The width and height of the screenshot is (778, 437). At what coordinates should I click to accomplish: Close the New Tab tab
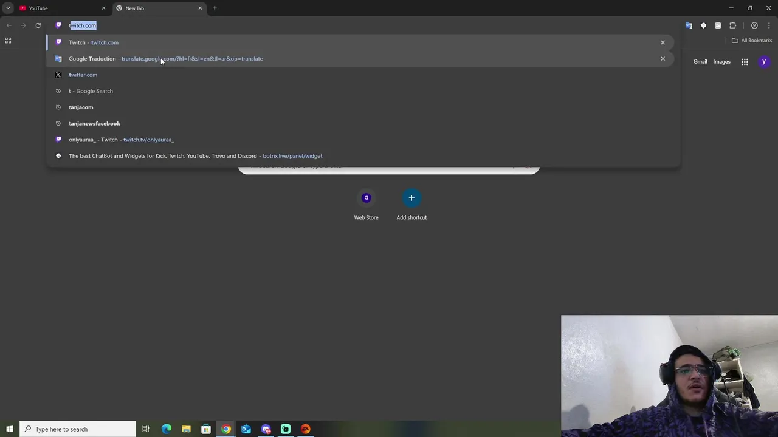pos(200,8)
